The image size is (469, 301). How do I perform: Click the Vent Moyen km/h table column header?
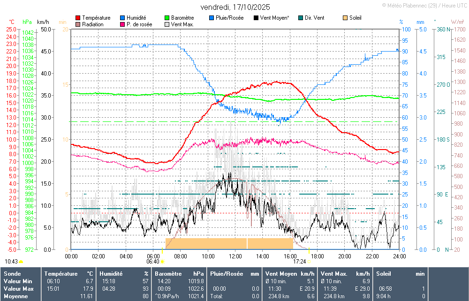click(x=290, y=273)
